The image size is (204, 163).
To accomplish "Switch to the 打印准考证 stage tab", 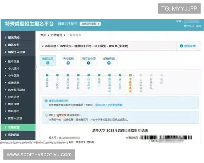I will click(x=88, y=60).
